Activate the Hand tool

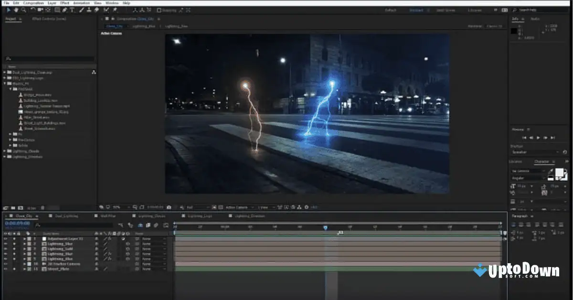click(16, 10)
